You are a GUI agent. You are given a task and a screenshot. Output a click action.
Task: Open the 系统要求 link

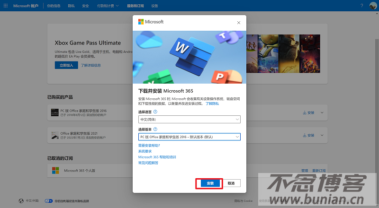145,151
